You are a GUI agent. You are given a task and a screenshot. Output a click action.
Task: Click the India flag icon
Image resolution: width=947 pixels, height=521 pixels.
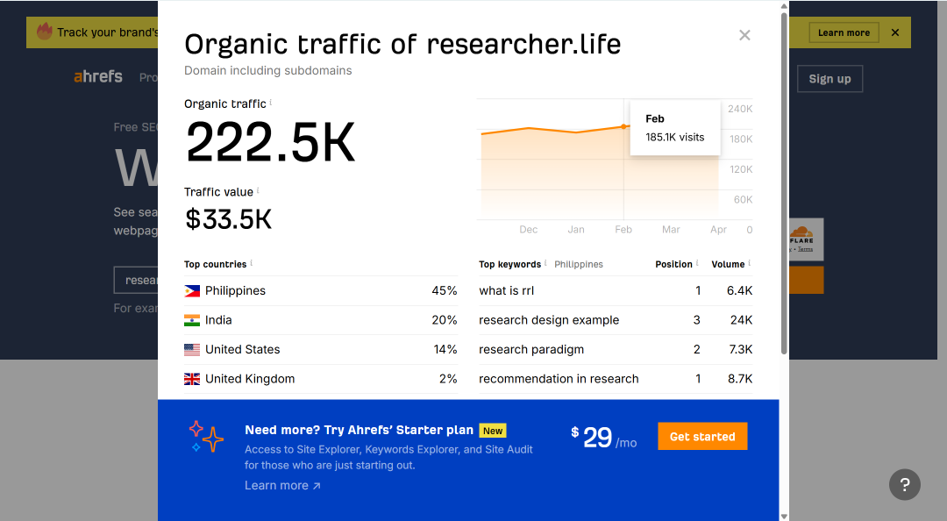click(x=192, y=320)
